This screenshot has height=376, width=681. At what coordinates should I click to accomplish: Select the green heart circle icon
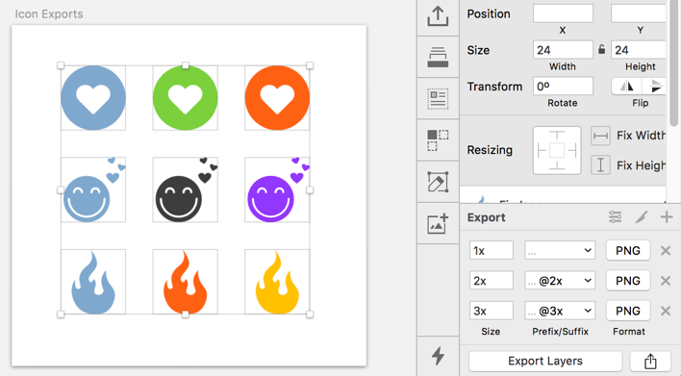[186, 98]
